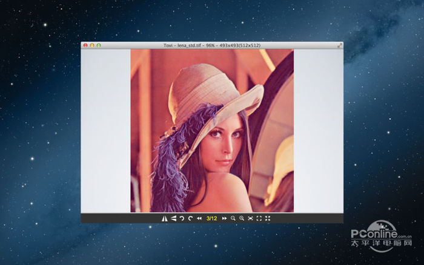Go to the previous image

pyautogui.click(x=199, y=218)
